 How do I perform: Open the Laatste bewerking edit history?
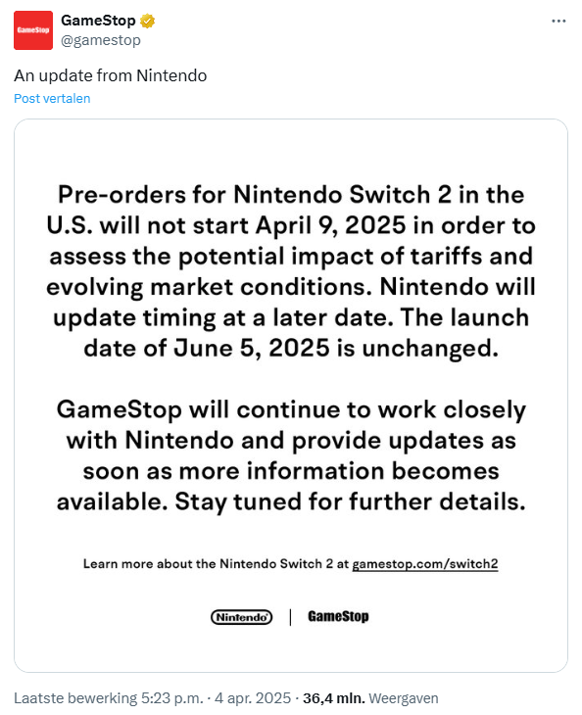coord(75,698)
